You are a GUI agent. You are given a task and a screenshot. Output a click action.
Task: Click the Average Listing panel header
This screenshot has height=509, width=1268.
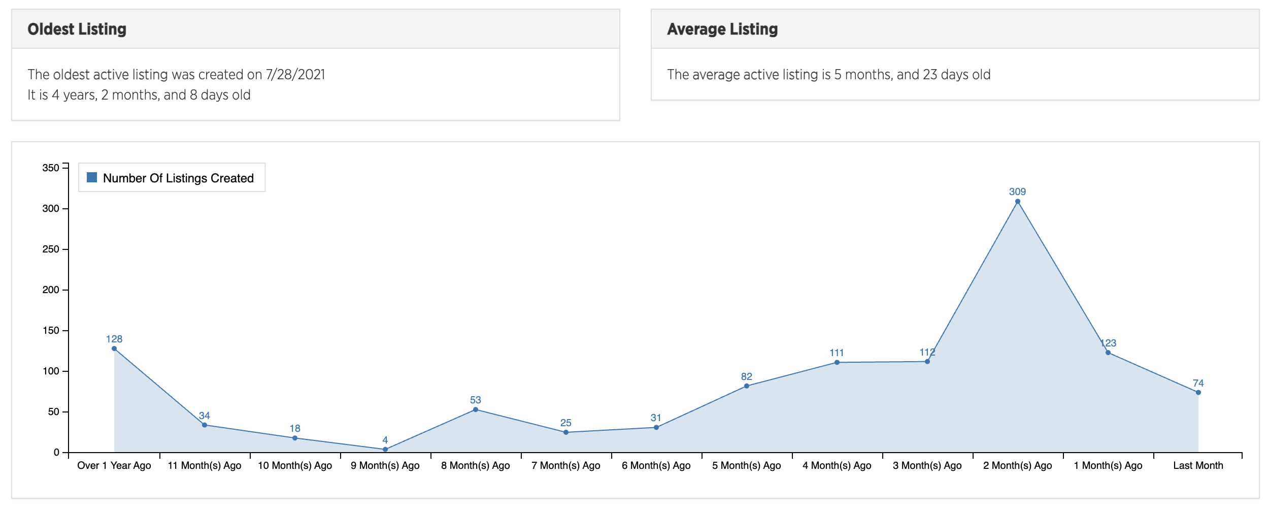tap(722, 29)
